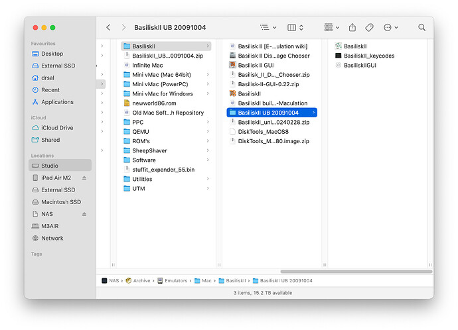This screenshot has height=330, width=458.
Task: Select the DiskTools_MacOS8 file
Action: tap(272, 131)
